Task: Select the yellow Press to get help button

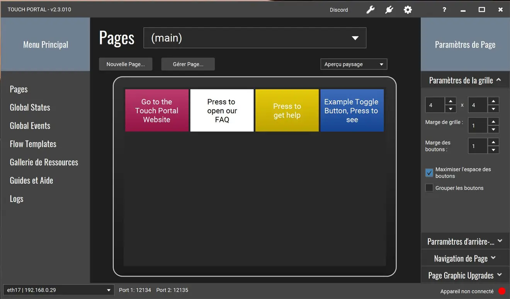Action: click(287, 110)
